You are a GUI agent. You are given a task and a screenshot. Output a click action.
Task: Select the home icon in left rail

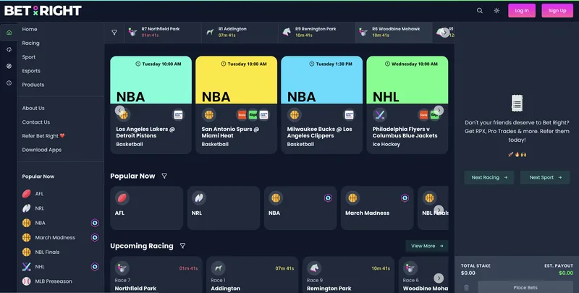pyautogui.click(x=9, y=33)
